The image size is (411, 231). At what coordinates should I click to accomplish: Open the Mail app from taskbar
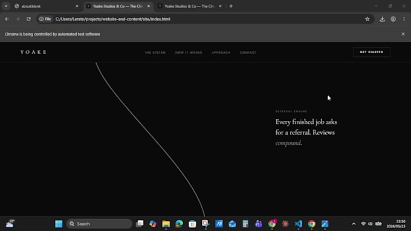[232, 224]
